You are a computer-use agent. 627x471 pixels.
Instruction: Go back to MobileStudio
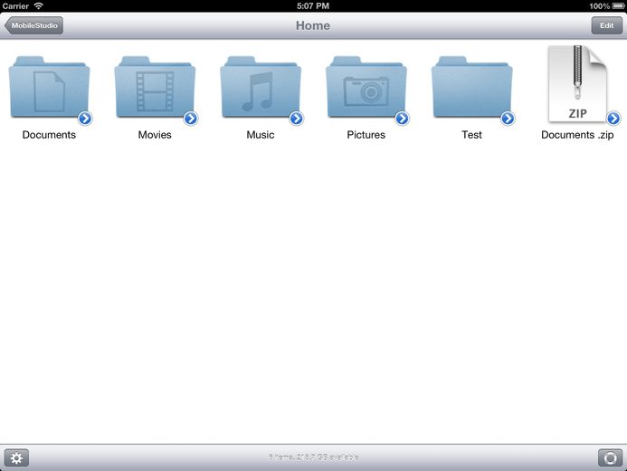pos(33,25)
